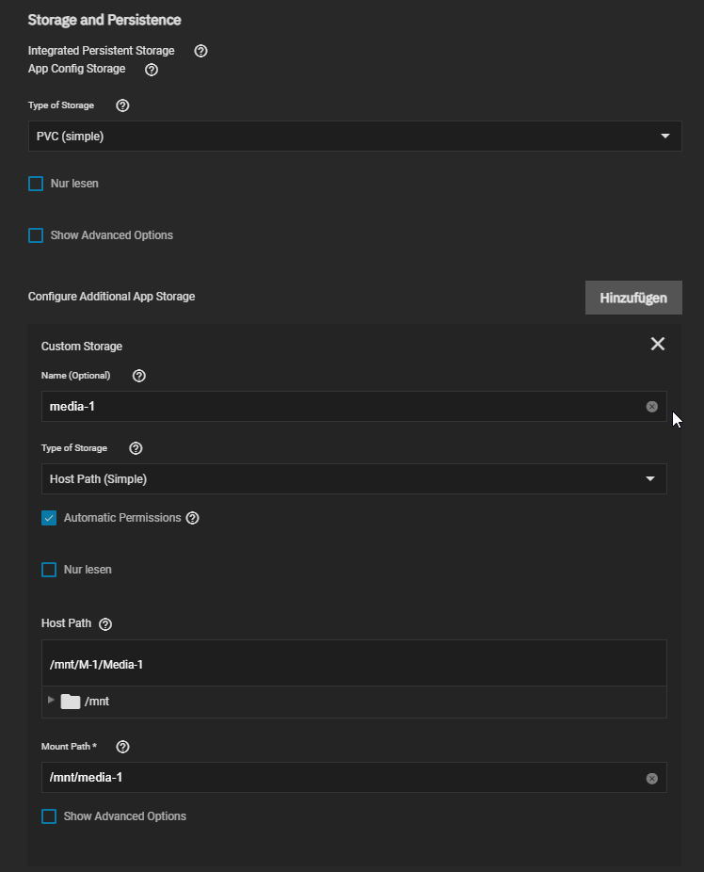Enable Show Advanced Options for App Config Storage
Image resolution: width=704 pixels, height=872 pixels.
pos(36,235)
